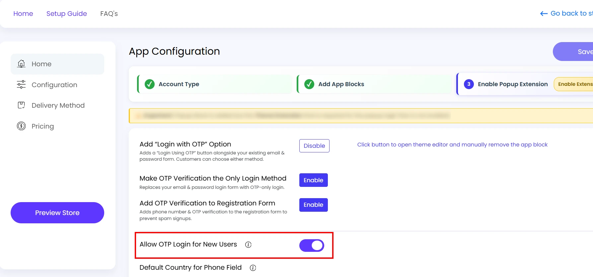
Task: Toggle Allow OTP Login for New Users off
Action: coord(312,245)
